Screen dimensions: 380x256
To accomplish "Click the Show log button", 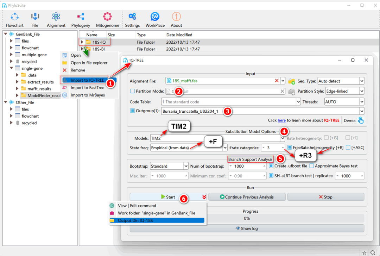I will point(247,228).
